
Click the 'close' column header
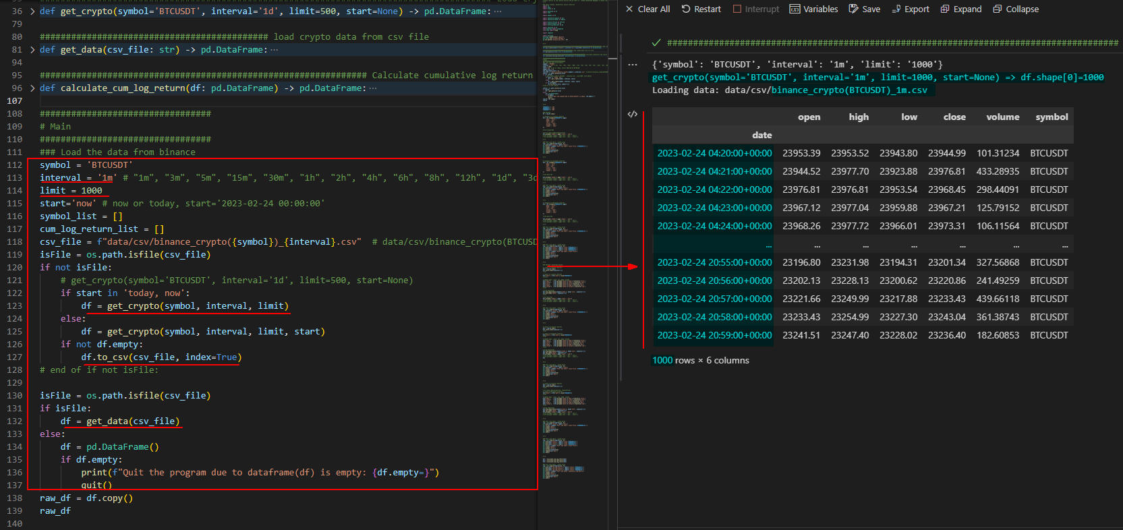point(954,117)
